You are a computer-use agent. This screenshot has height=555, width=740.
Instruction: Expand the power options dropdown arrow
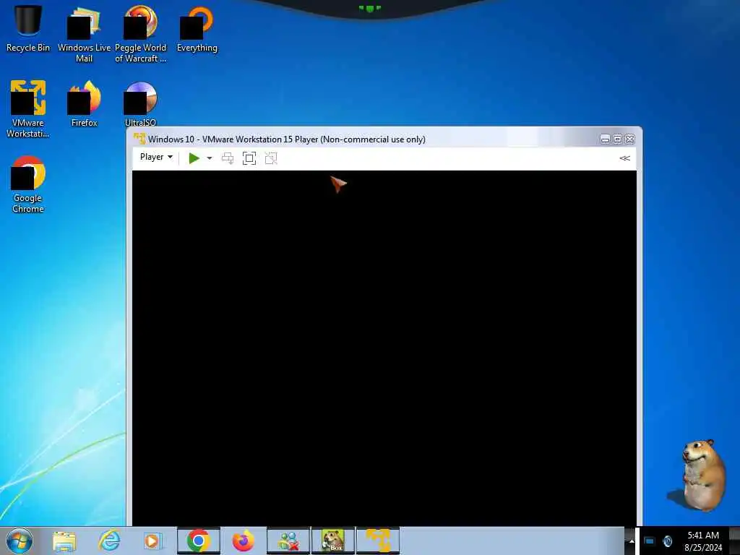point(210,158)
